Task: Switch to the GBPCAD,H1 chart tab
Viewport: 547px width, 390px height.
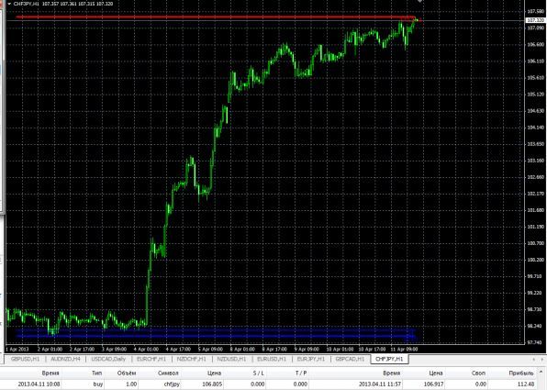Action: pos(350,359)
